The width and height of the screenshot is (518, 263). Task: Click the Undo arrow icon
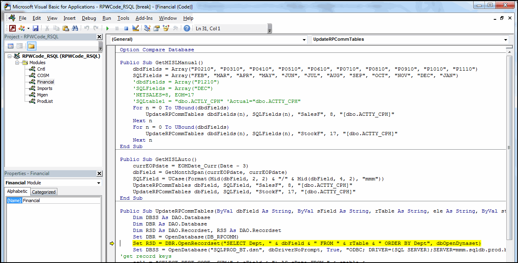click(87, 28)
